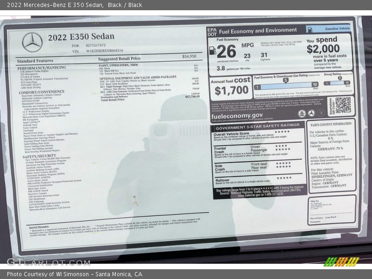Click the 'Special Messages' label
372x279 pixels.
coord(39,227)
